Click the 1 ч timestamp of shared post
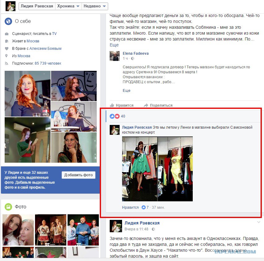Viewport: 264px width, 261px height. click(125, 58)
